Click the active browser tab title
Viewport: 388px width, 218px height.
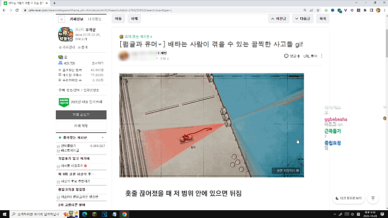(26, 3)
